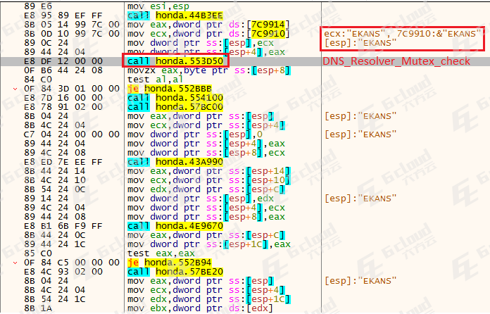The width and height of the screenshot is (490, 314).
Task: Select the 'test eax,eax' instruction
Action: tap(161, 253)
